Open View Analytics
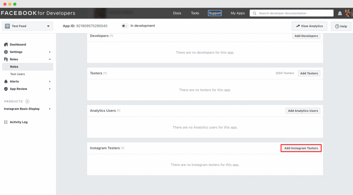Screen dimensions: 353x195 click(x=309, y=26)
